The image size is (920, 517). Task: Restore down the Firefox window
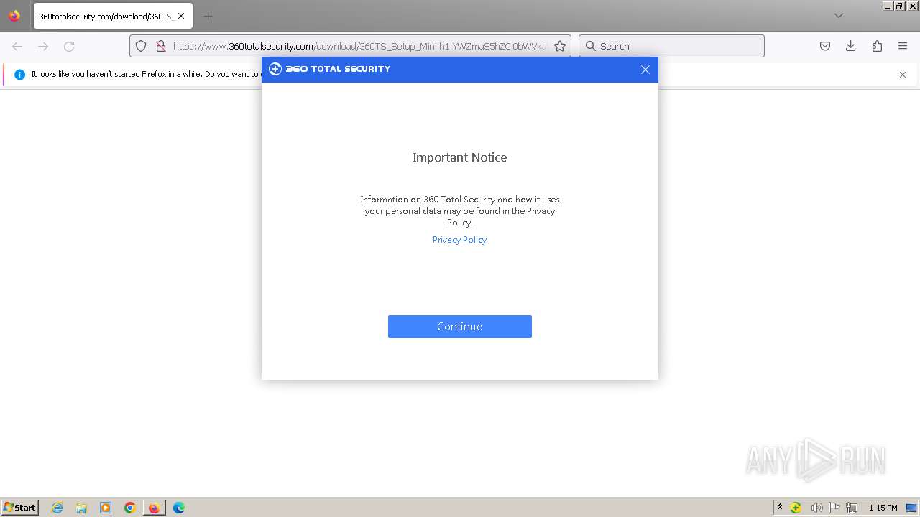900,6
